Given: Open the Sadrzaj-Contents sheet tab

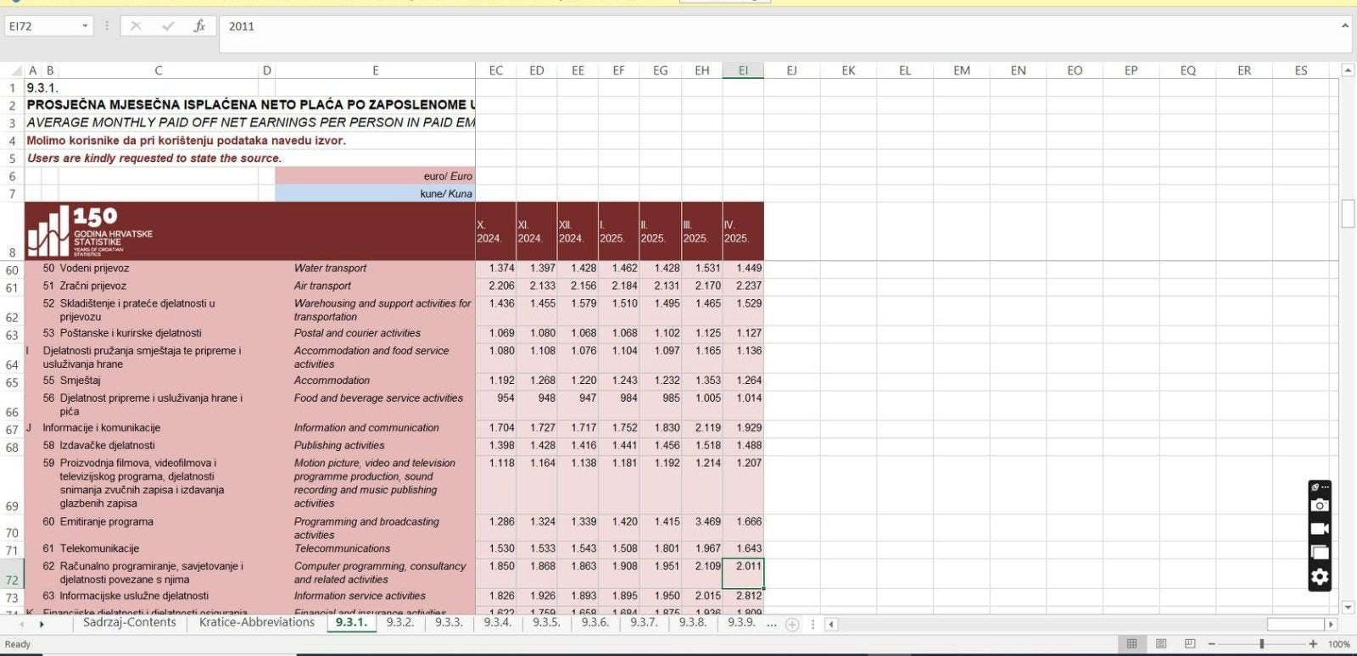Looking at the screenshot, I should 130,623.
